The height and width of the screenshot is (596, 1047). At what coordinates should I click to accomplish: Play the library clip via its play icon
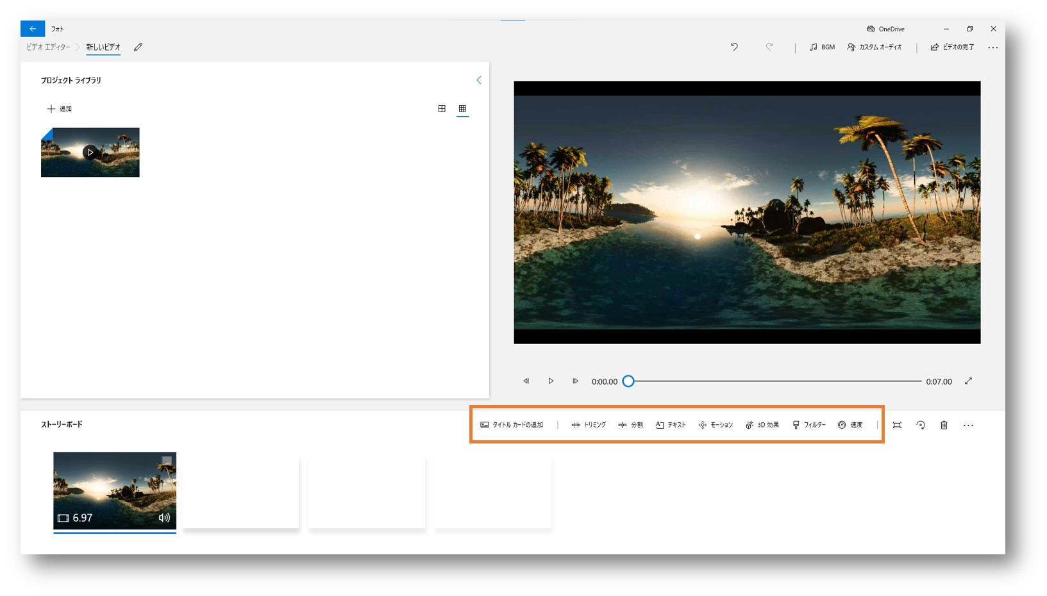(90, 153)
